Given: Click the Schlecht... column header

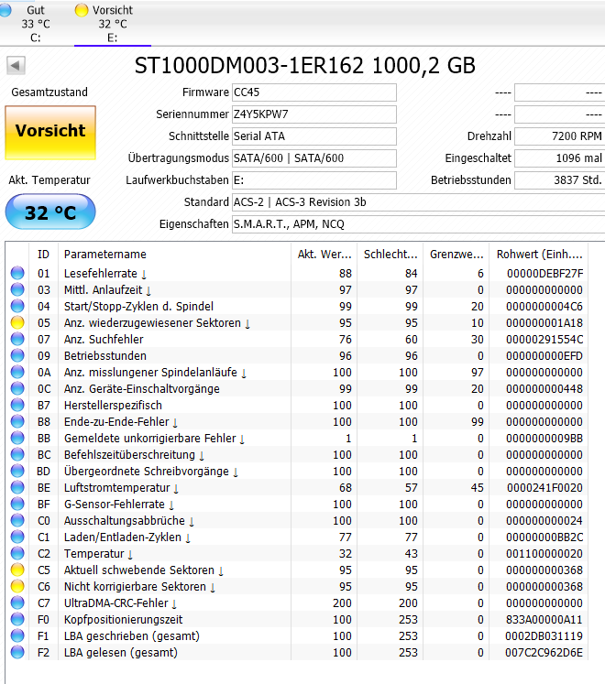Looking at the screenshot, I should (x=390, y=255).
